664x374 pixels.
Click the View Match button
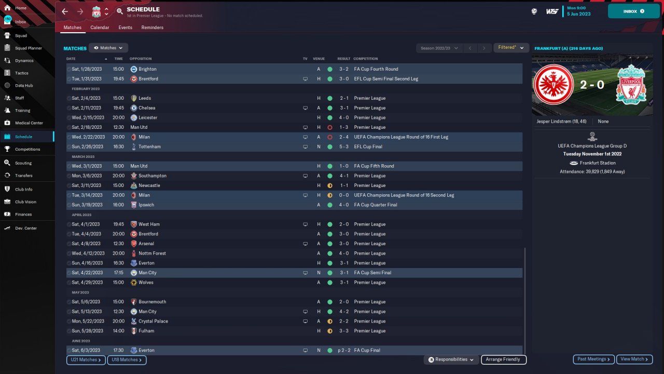[x=634, y=359]
